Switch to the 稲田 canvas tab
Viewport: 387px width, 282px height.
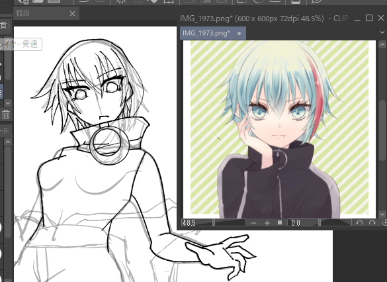click(46, 13)
